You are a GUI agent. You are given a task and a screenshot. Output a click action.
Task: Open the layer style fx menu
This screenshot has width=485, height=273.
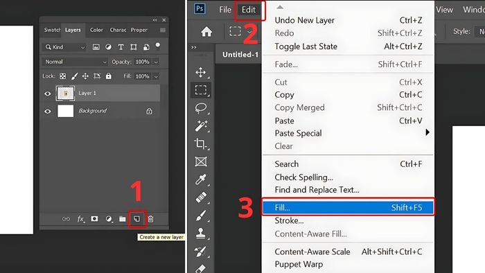point(80,219)
